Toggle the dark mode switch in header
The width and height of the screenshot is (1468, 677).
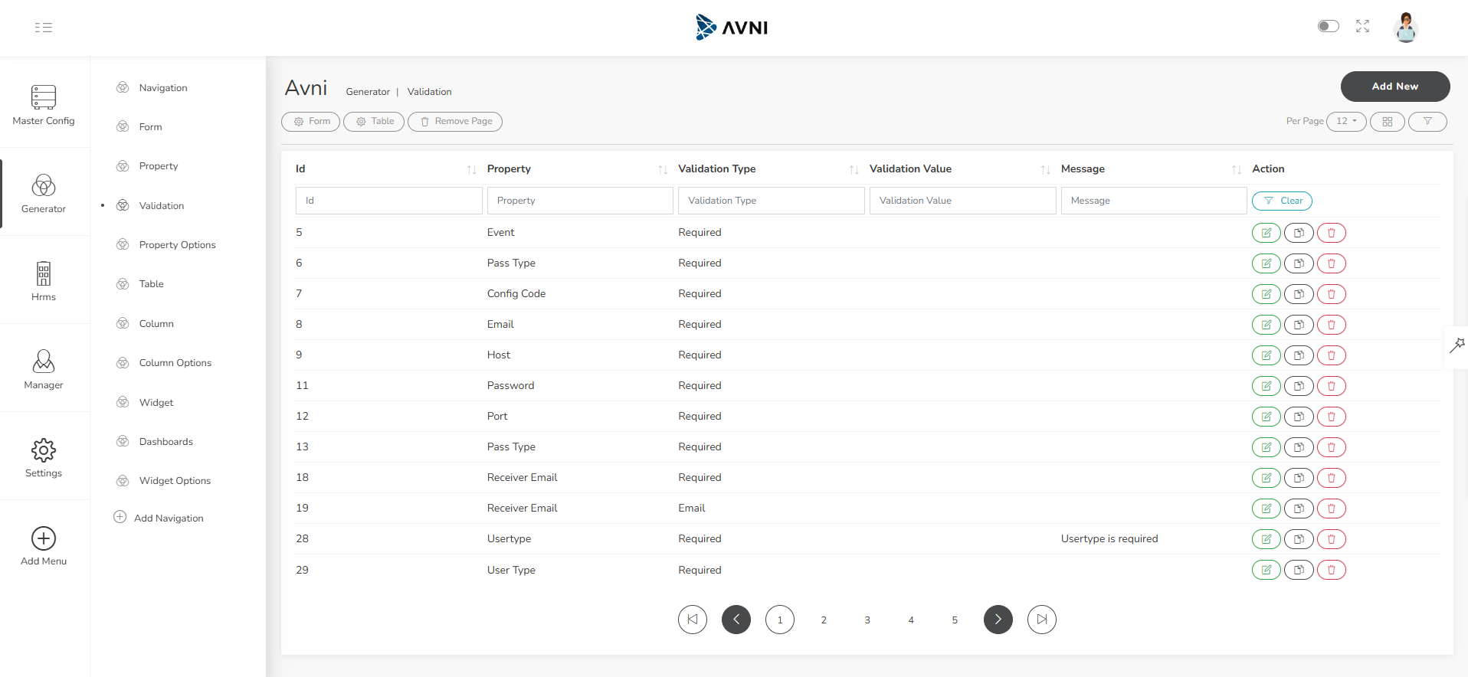[x=1328, y=27]
